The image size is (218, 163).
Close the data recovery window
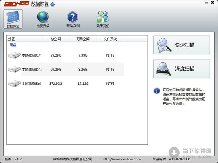(213, 3)
